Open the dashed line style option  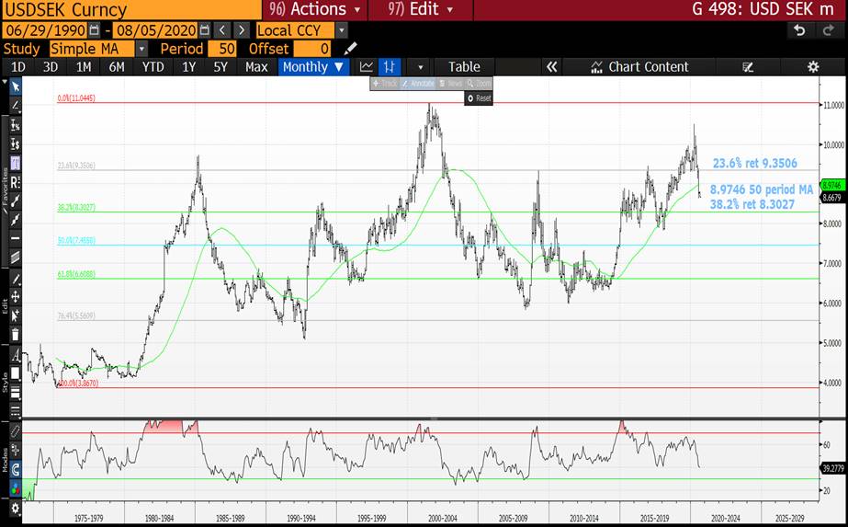pos(15,410)
